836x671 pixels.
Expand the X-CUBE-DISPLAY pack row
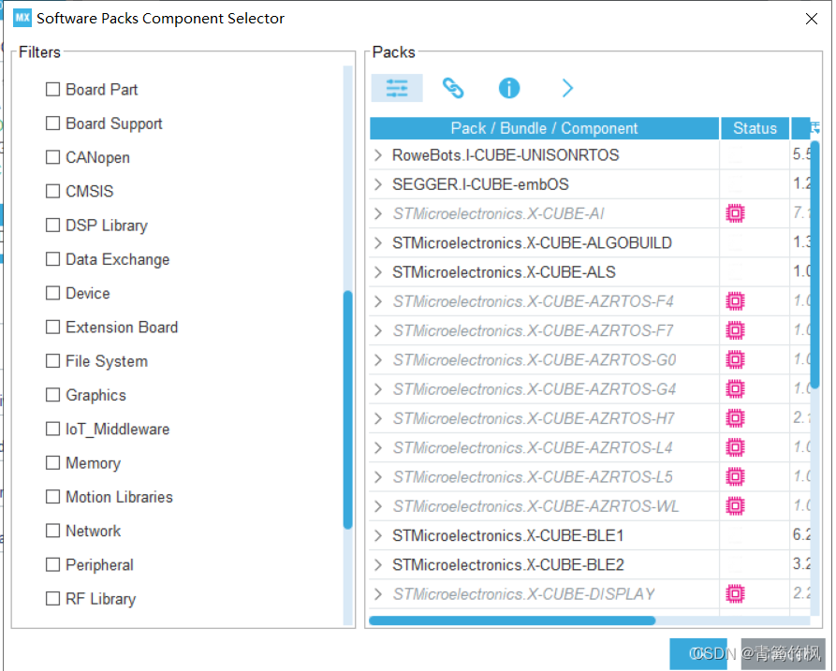[x=378, y=594]
